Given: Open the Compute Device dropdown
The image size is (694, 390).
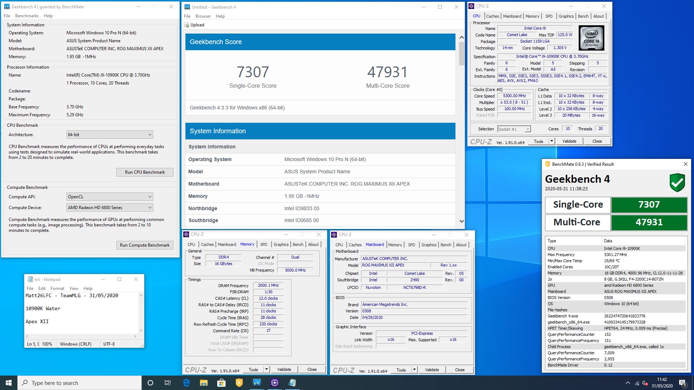Looking at the screenshot, I should click(110, 208).
